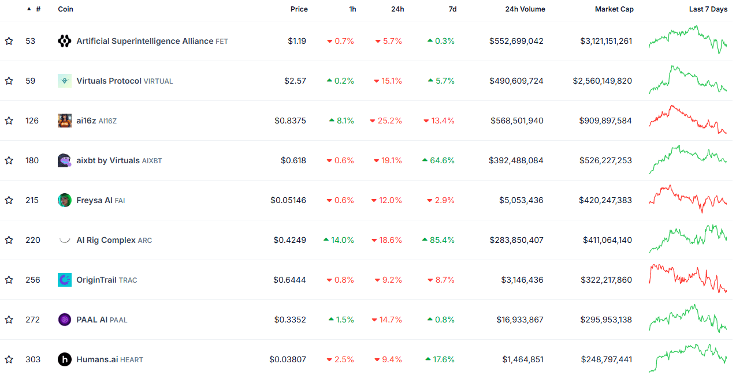Sort table by Price header

click(299, 9)
